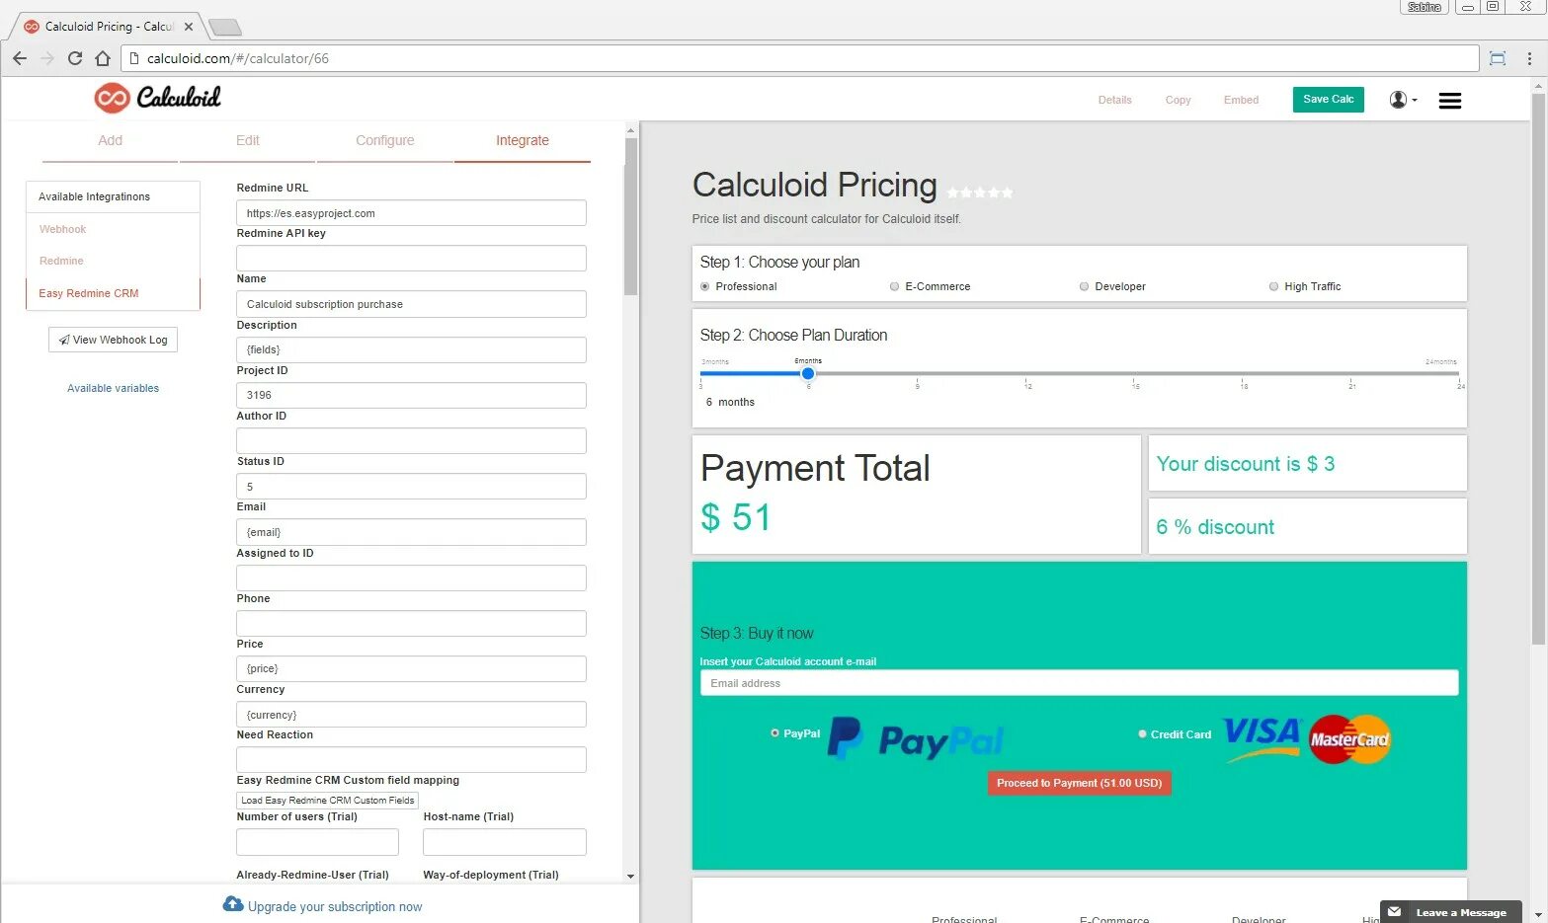Screen dimensions: 1548x923
Task: Click the Calculoid logo
Action: tap(157, 98)
